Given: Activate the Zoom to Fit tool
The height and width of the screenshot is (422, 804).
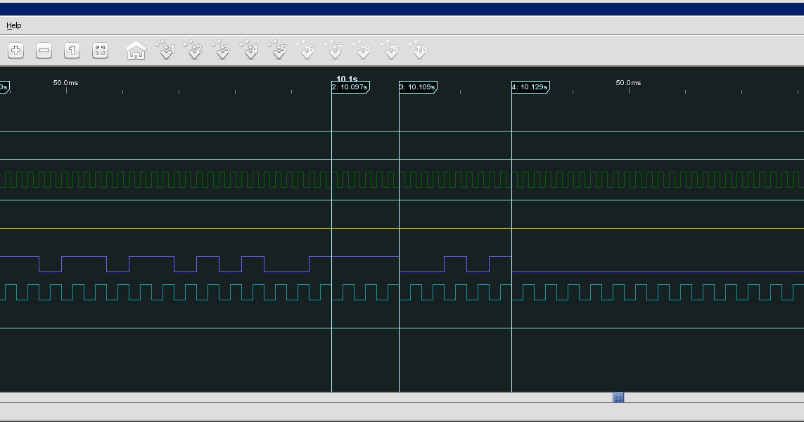Looking at the screenshot, I should coord(100,50).
